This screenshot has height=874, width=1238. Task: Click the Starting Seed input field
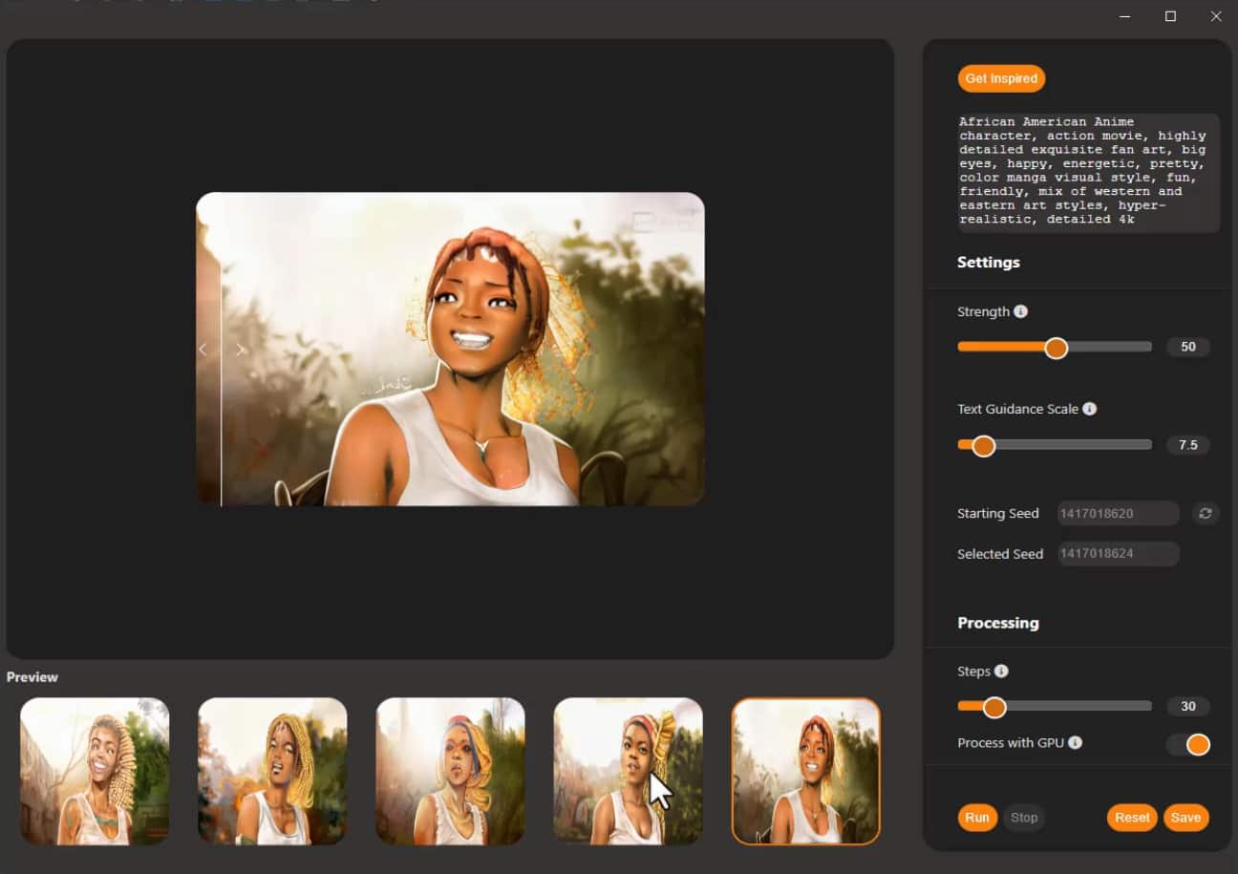point(1118,514)
